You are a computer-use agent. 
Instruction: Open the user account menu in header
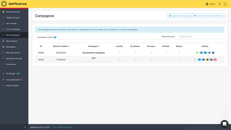click(x=226, y=4)
